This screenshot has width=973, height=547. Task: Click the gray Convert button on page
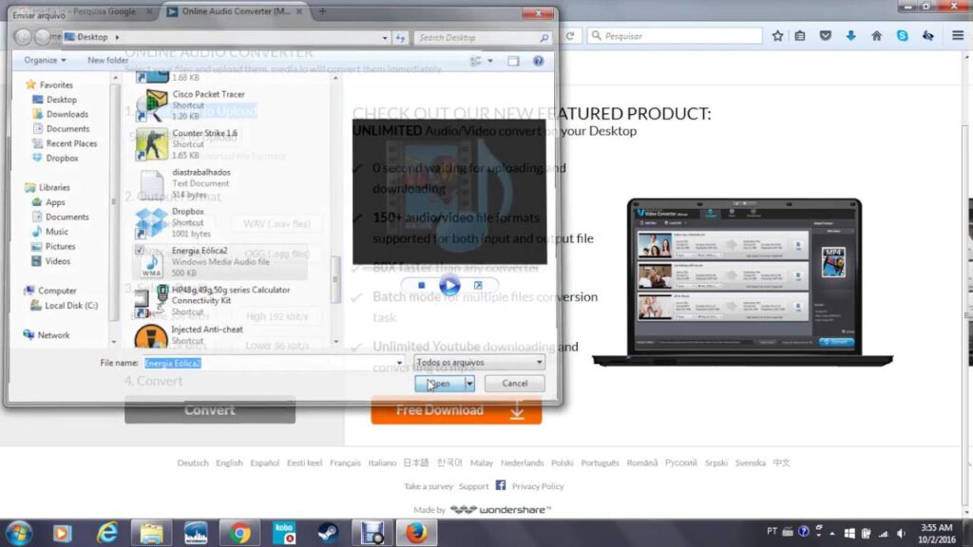click(x=210, y=410)
